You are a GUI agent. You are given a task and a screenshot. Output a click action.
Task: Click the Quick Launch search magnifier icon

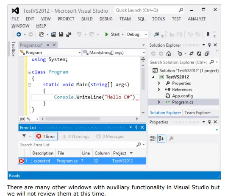click(x=181, y=10)
